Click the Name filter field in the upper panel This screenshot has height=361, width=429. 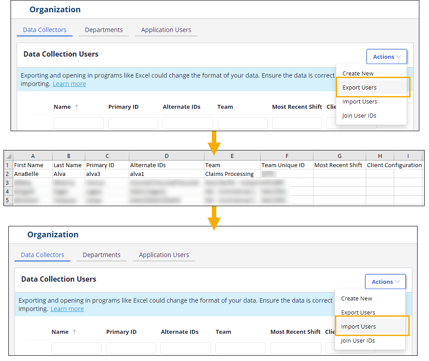[x=78, y=123]
